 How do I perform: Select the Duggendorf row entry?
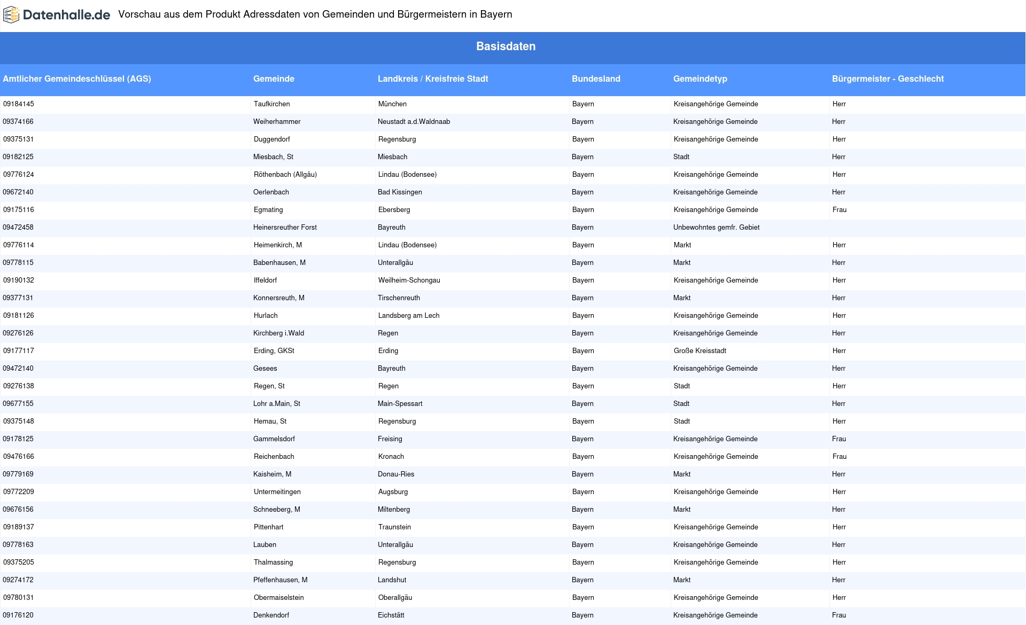tap(272, 139)
